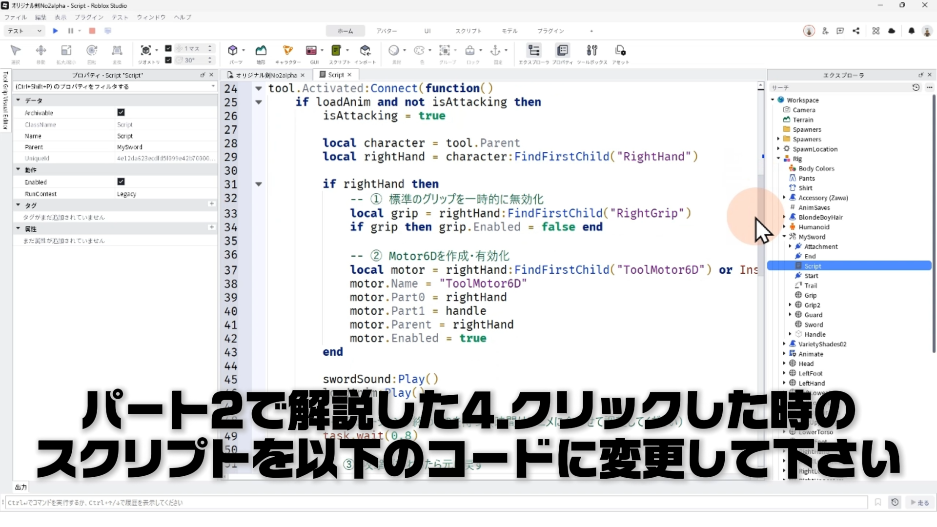937x527 pixels.
Task: Toggle the Explorer (エクスプローラ) panel icon
Action: click(x=534, y=50)
